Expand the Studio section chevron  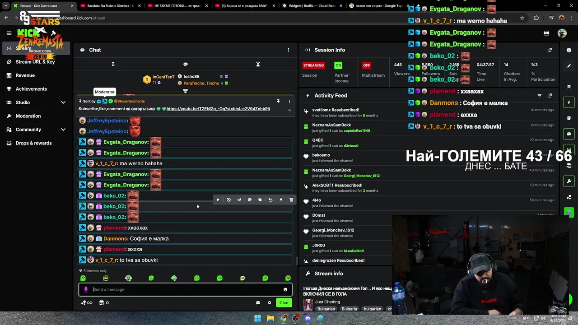63,102
